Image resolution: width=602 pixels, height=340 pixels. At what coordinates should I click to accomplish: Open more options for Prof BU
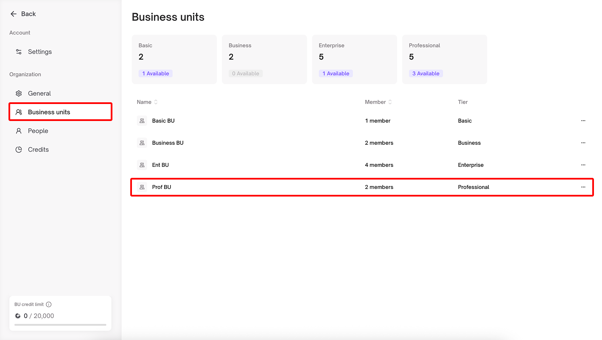point(583,187)
